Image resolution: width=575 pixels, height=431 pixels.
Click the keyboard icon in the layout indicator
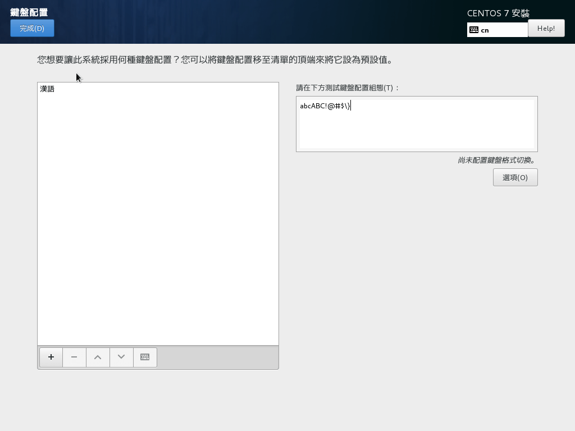[474, 30]
